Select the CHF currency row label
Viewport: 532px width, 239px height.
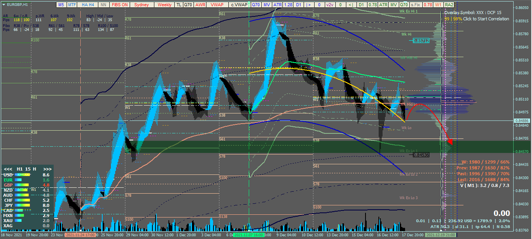click(8, 200)
